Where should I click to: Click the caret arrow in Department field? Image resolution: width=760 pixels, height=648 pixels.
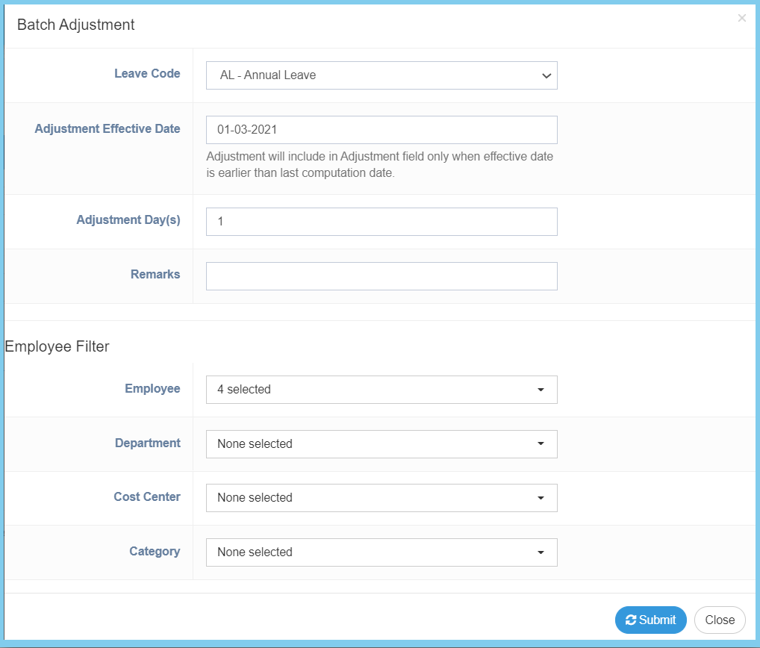pos(541,443)
